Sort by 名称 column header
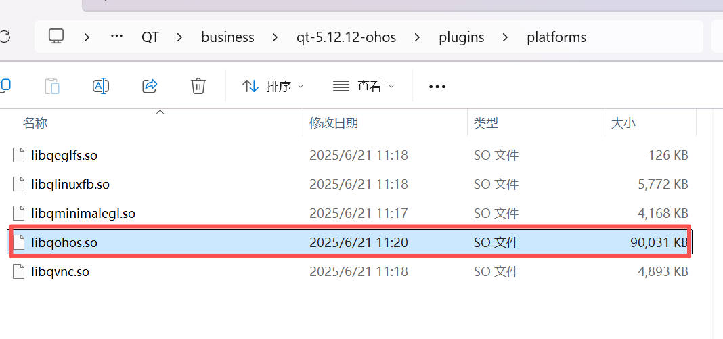The width and height of the screenshot is (723, 339). (x=35, y=123)
